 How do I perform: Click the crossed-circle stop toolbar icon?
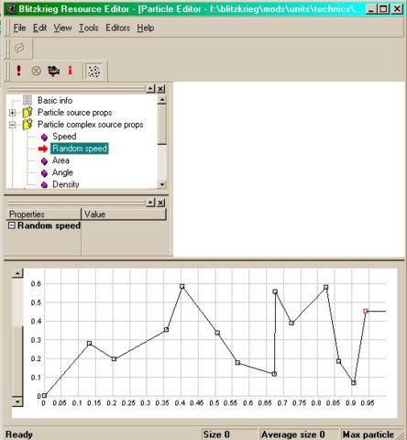tap(37, 71)
